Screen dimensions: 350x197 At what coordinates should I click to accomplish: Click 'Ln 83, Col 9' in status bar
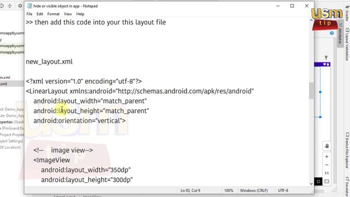190,190
